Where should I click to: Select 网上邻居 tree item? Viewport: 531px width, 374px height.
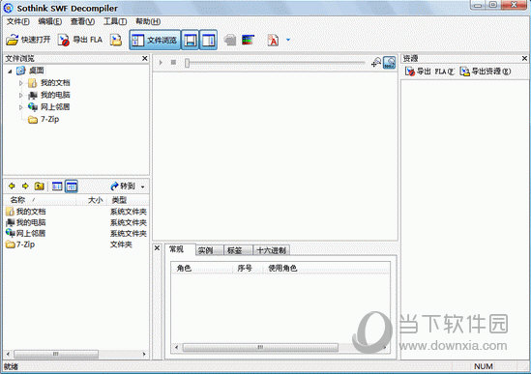tap(49, 107)
